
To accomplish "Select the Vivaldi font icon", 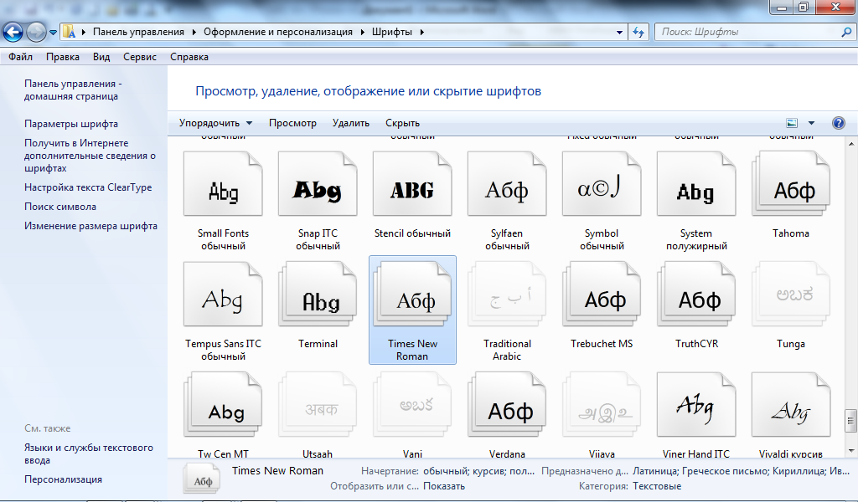I will coord(791,404).
